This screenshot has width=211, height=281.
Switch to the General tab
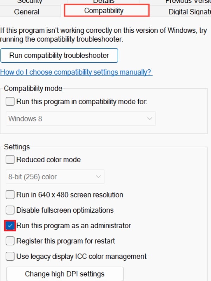click(x=27, y=12)
